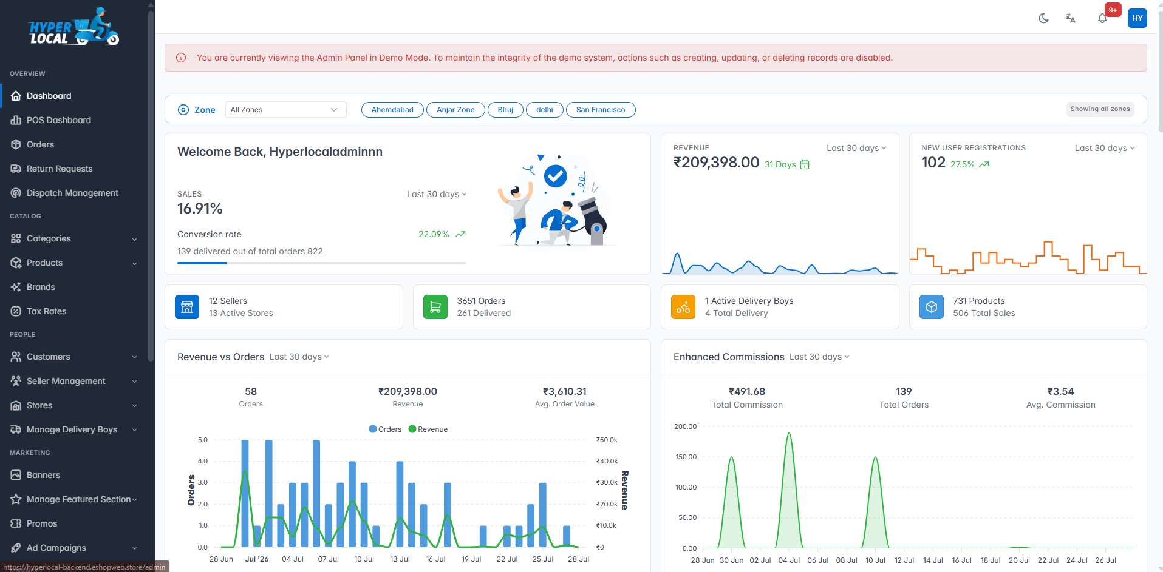Screen dimensions: 1163x572
Task: Click the 3651 Orders text
Action: [x=481, y=301]
